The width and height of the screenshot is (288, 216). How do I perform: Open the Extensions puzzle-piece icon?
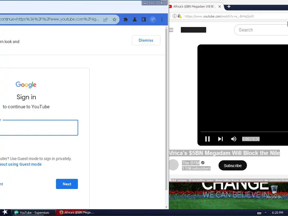pos(126,19)
